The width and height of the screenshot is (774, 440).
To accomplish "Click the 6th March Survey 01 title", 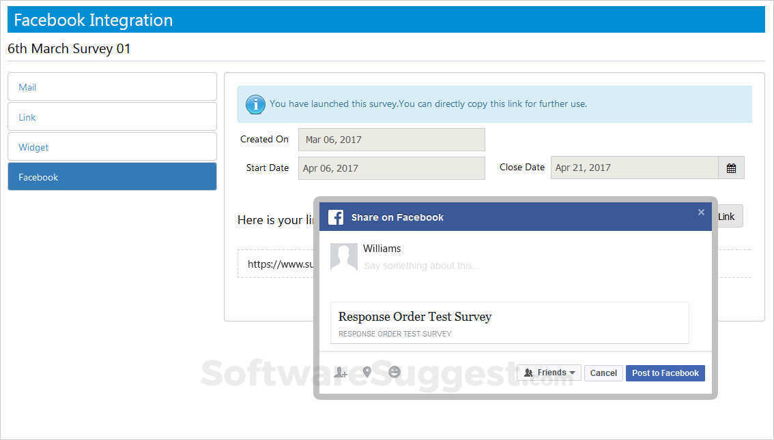I will (69, 49).
